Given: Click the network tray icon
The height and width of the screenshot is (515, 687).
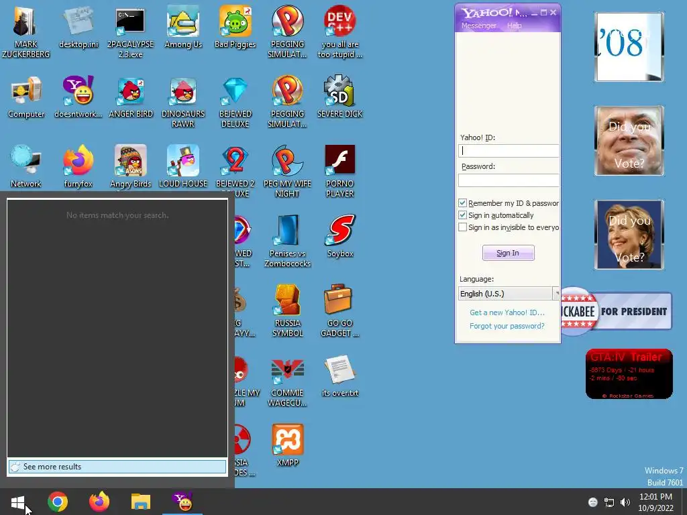Looking at the screenshot, I should (x=609, y=502).
